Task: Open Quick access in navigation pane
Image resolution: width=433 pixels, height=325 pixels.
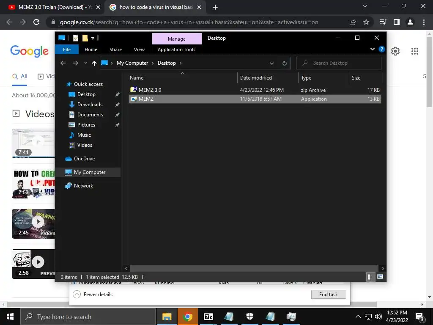Action: pos(88,84)
